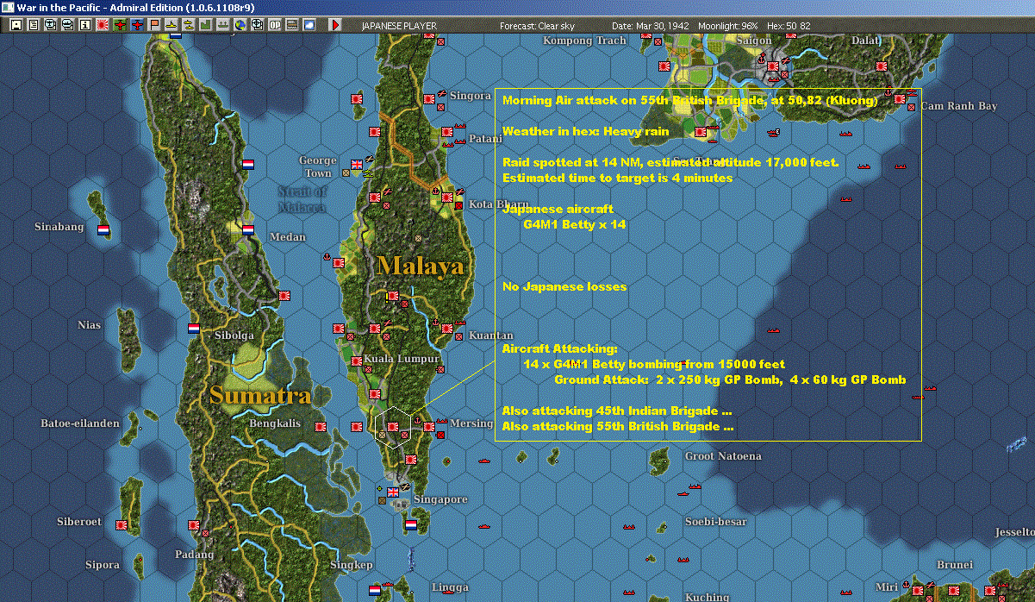Open the info 'i' toolbar button
Image resolution: width=1035 pixels, height=602 pixels.
click(x=84, y=25)
